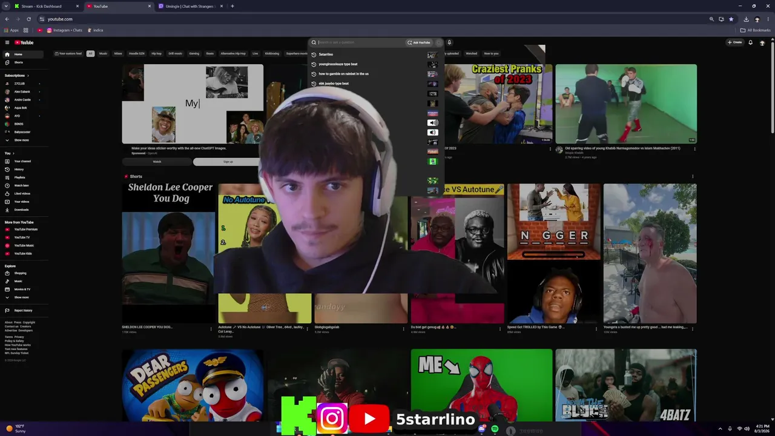Viewport: 775px width, 436px height.
Task: Open the Your custom feed chip
Action: point(68,53)
